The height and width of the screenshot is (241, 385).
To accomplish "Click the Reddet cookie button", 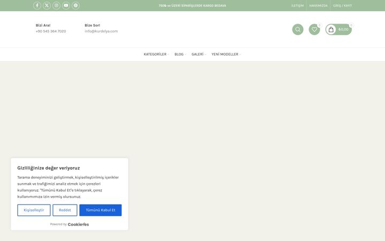I will pyautogui.click(x=65, y=210).
